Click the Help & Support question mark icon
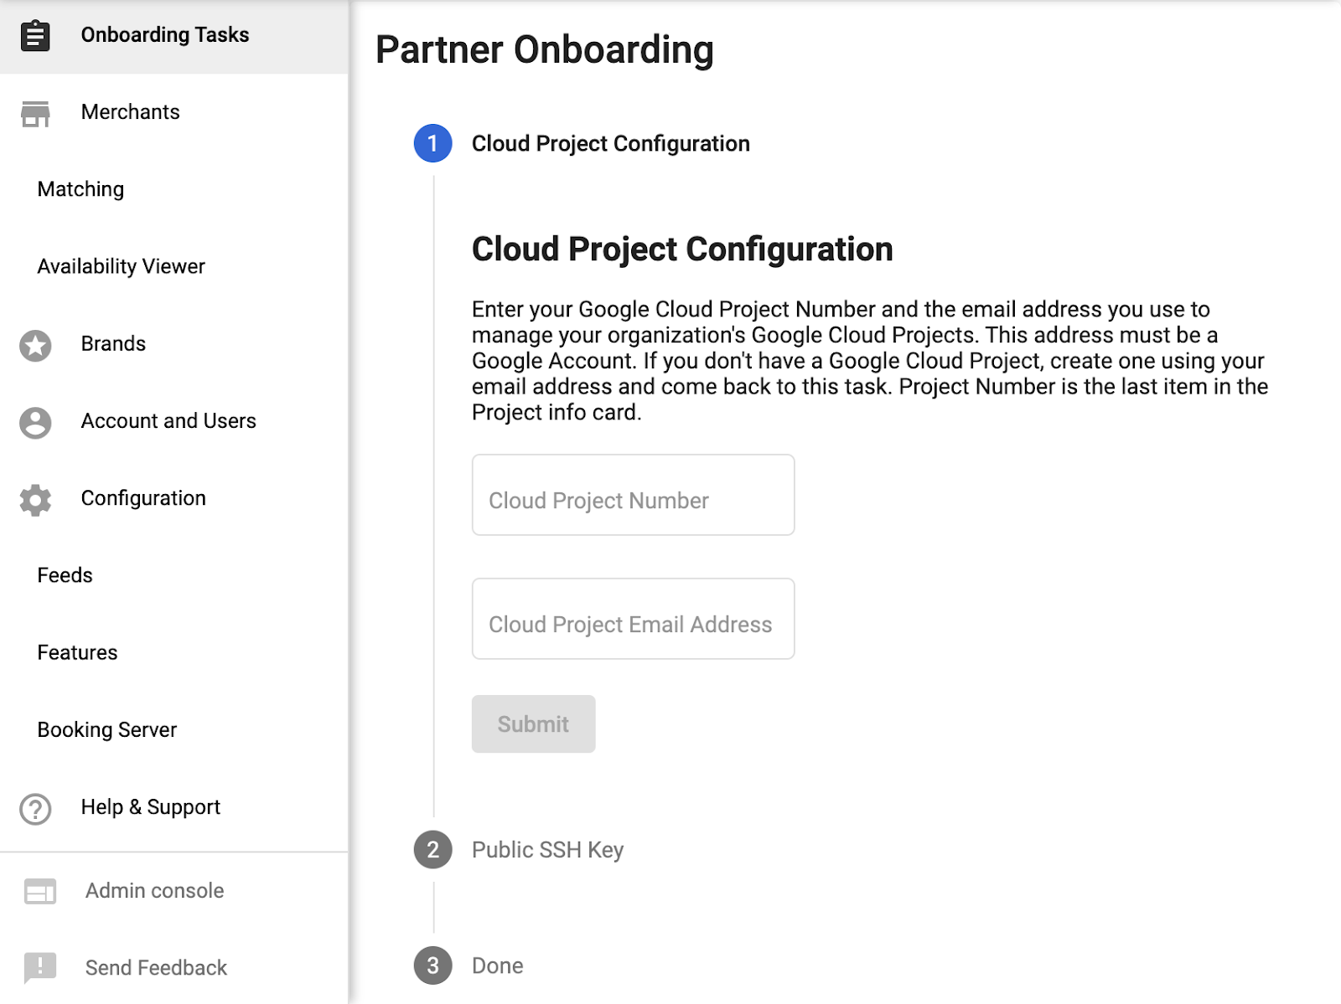The image size is (1341, 1004). click(35, 809)
